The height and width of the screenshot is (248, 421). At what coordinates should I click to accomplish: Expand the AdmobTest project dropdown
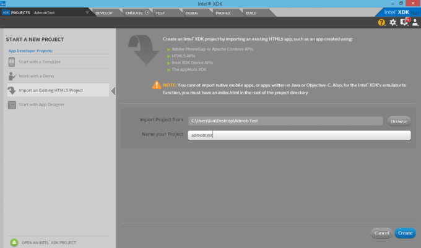(87, 12)
